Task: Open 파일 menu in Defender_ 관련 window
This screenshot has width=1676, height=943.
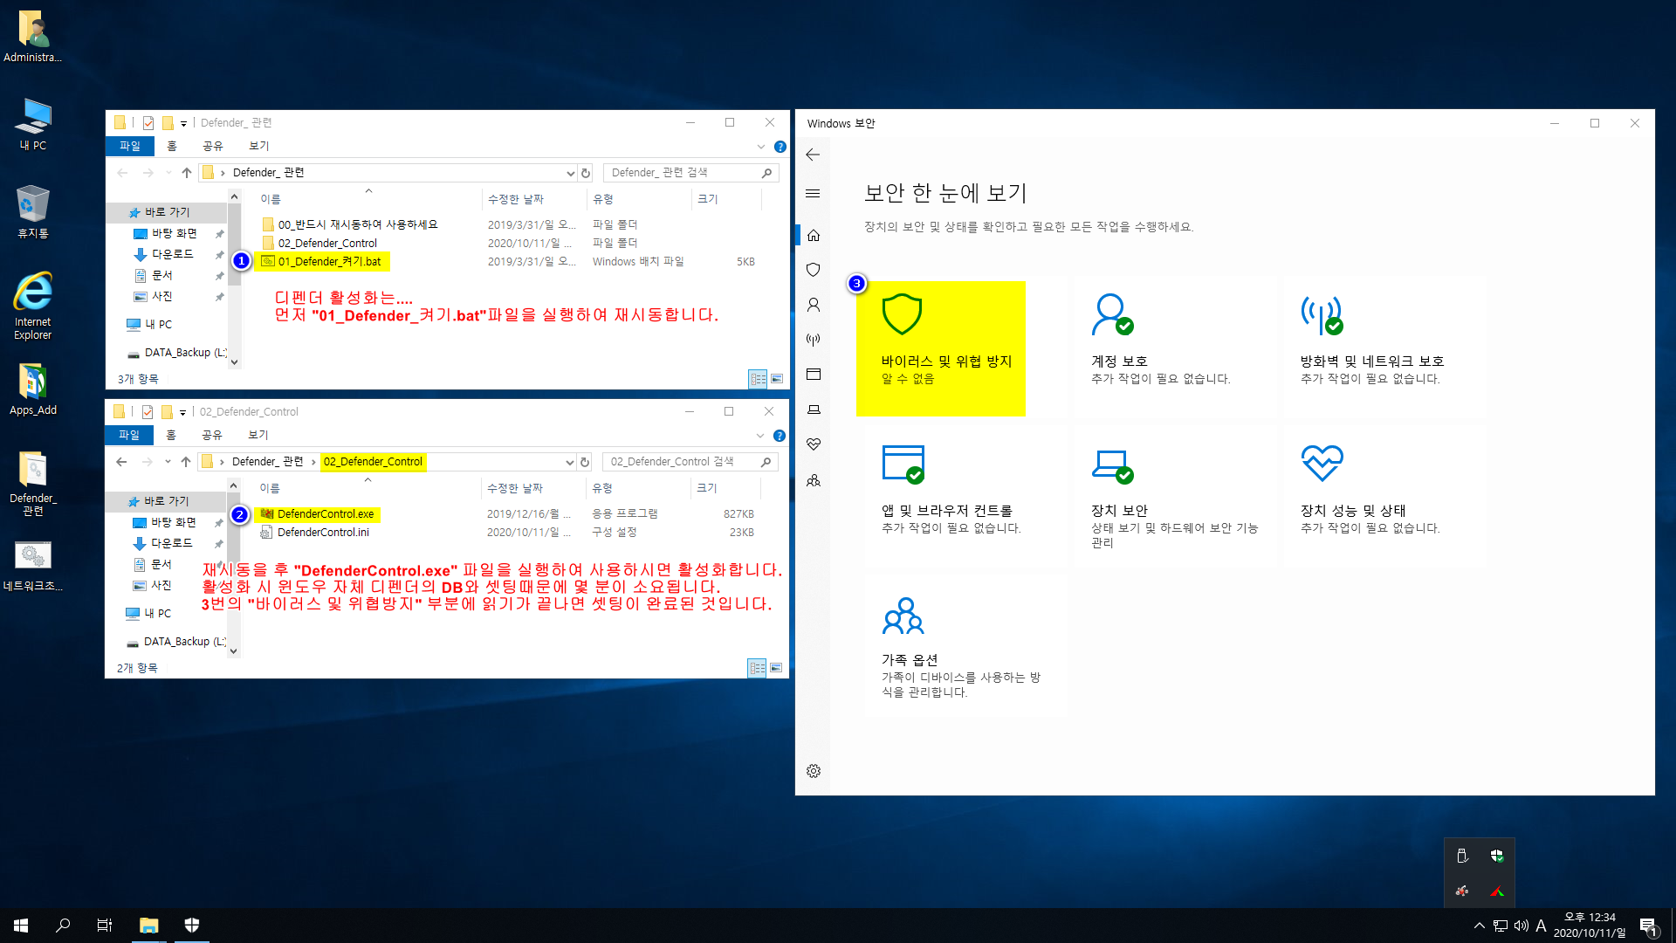Action: click(129, 146)
